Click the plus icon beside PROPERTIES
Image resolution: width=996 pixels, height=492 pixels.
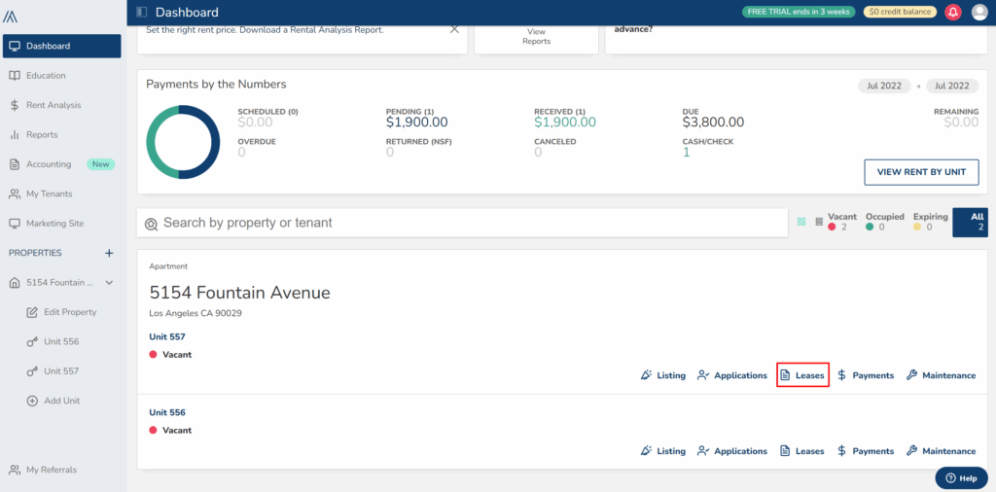pos(109,253)
